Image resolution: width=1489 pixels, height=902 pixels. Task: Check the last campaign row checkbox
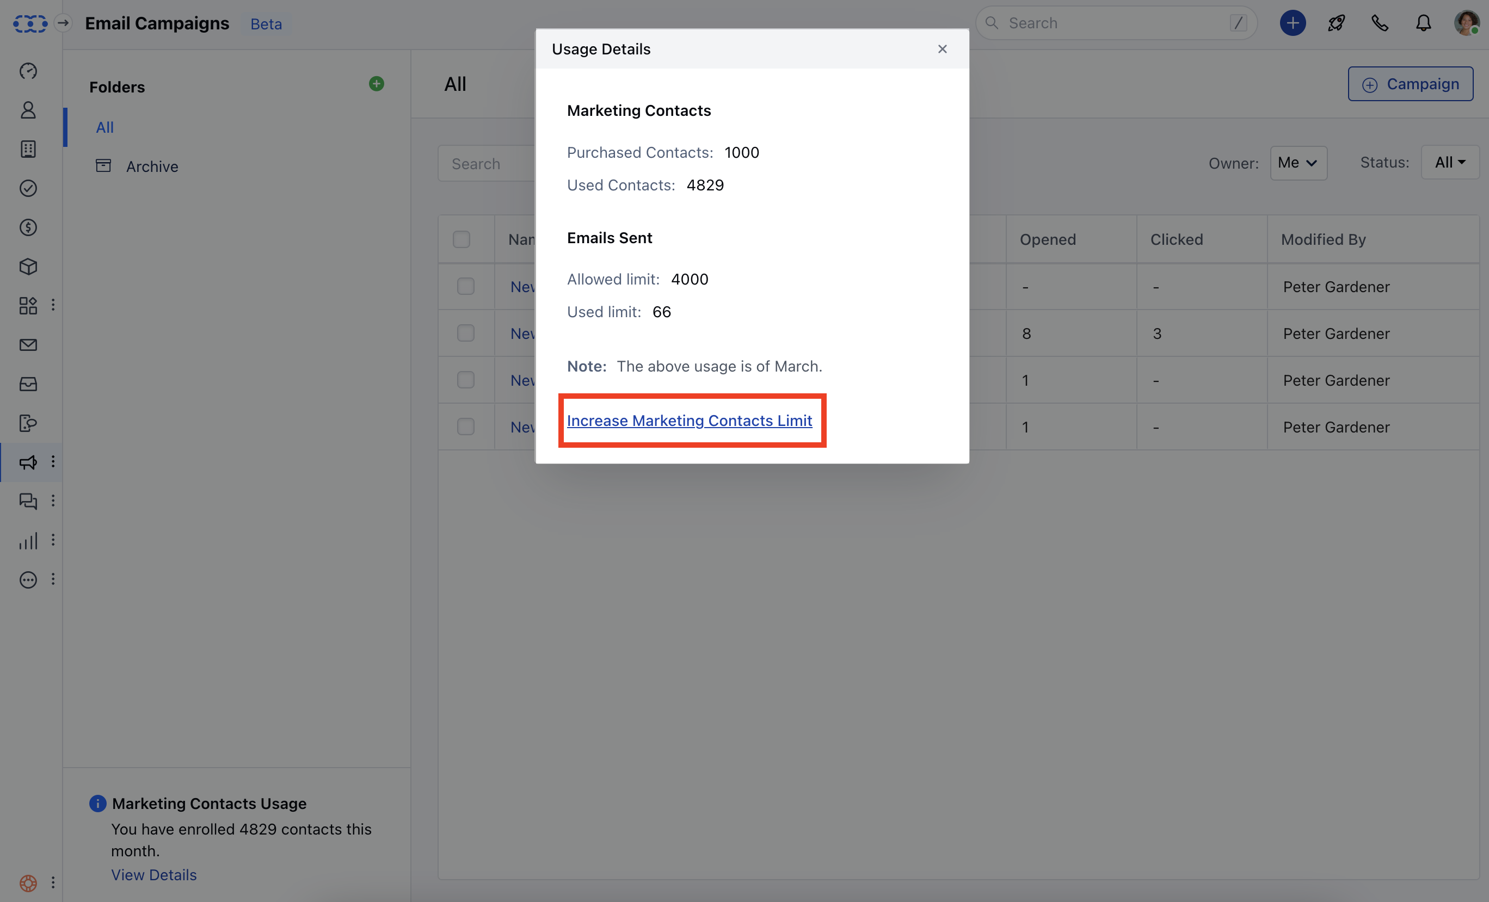(465, 427)
